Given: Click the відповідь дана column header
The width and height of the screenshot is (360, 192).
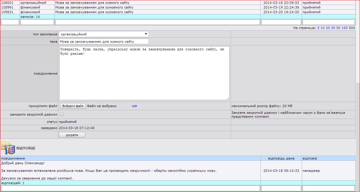Looking at the screenshot, I should [281, 158].
